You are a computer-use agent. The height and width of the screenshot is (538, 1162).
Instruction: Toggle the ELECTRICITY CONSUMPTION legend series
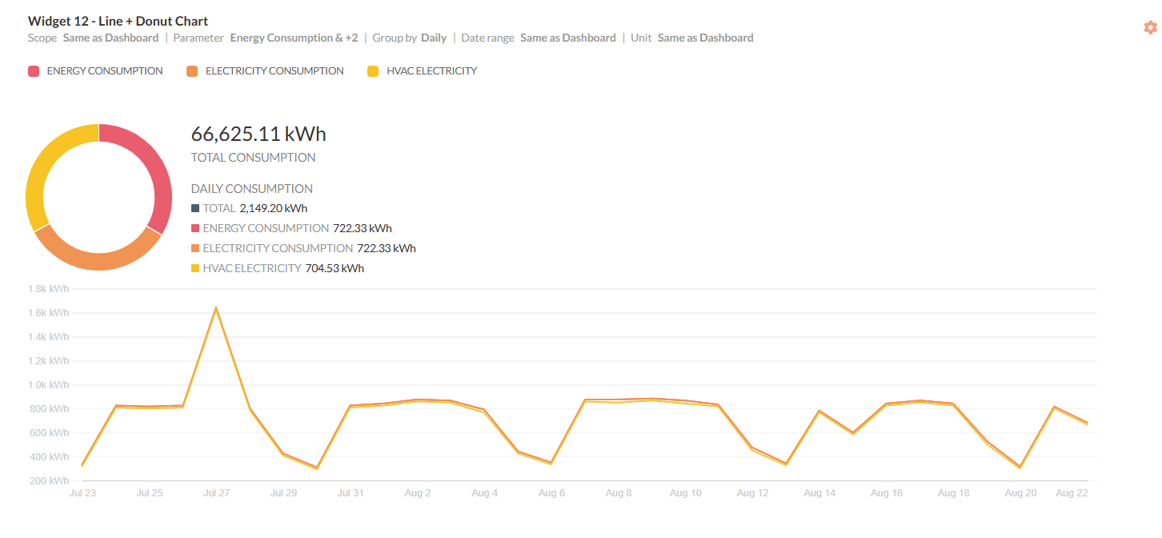pyautogui.click(x=265, y=71)
